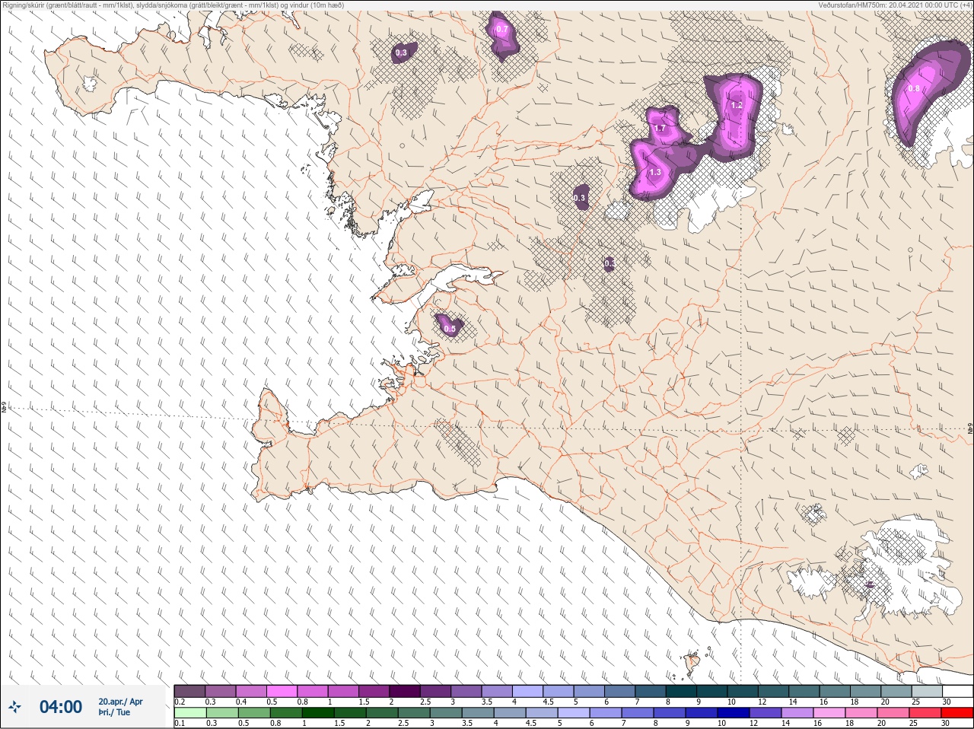
Task: Click the 1.2 snowfall value label
Action: click(x=737, y=106)
